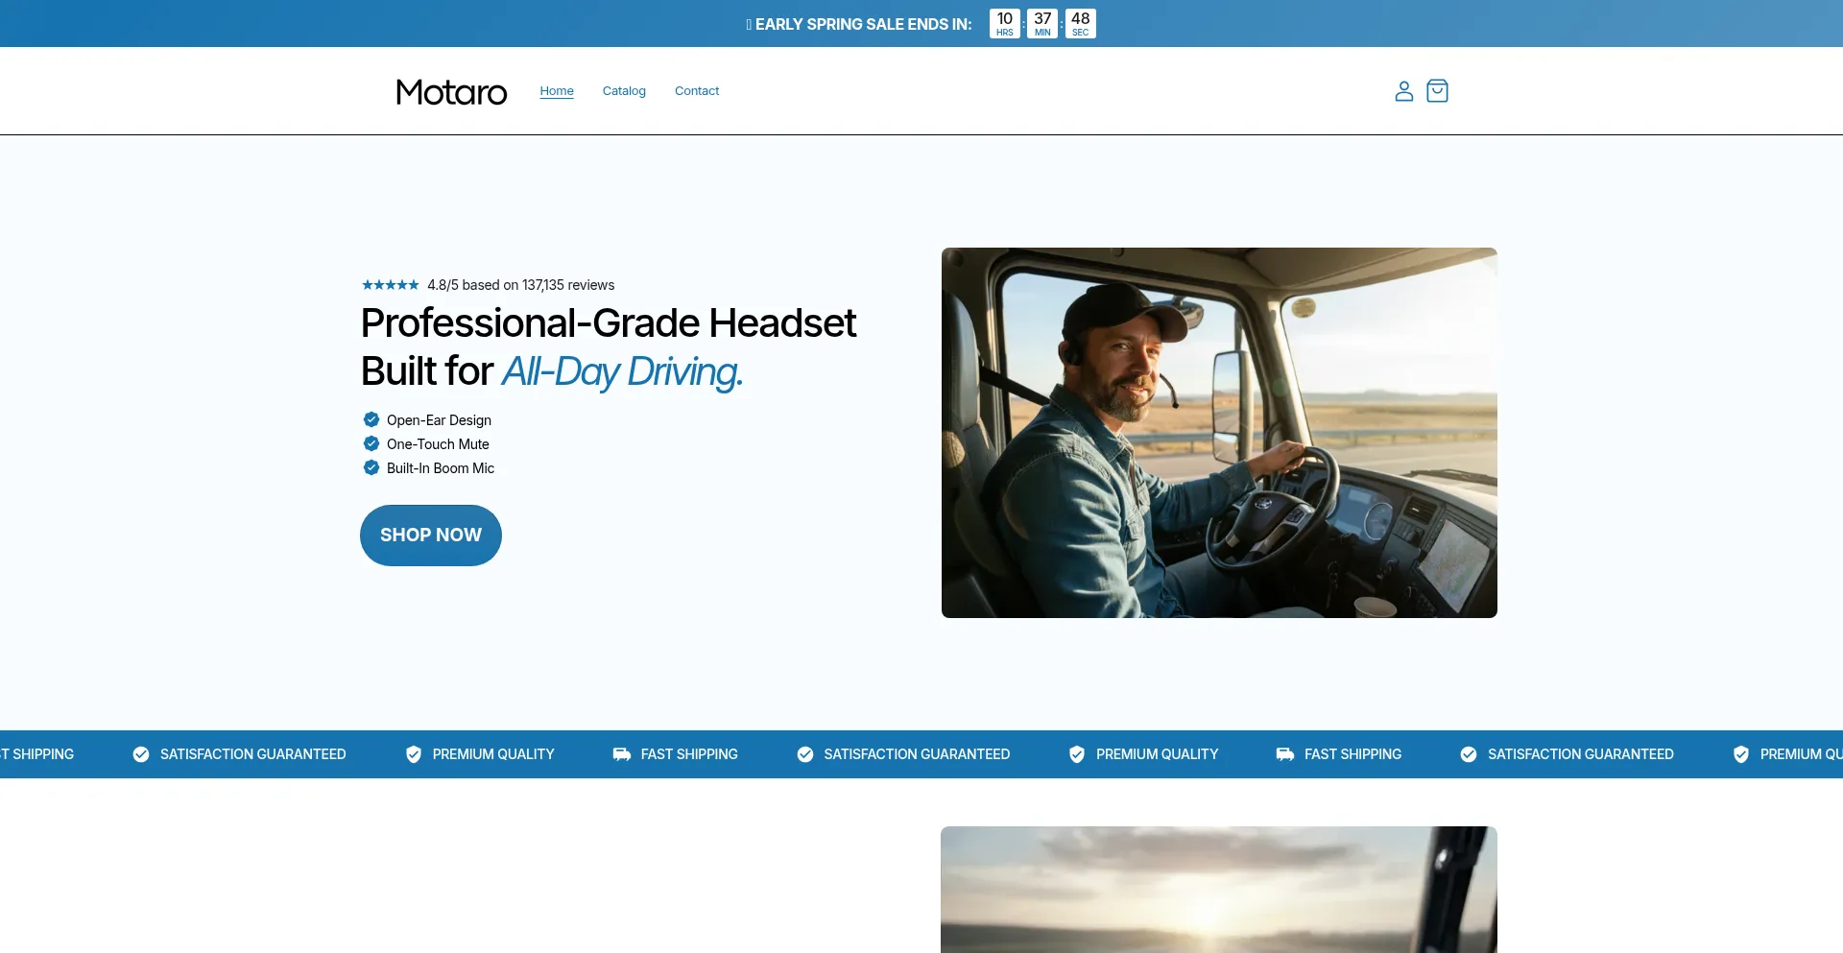This screenshot has width=1843, height=953.
Task: Click the 'EARLY SPRING SALE ENDS IN:' text
Action: (864, 24)
